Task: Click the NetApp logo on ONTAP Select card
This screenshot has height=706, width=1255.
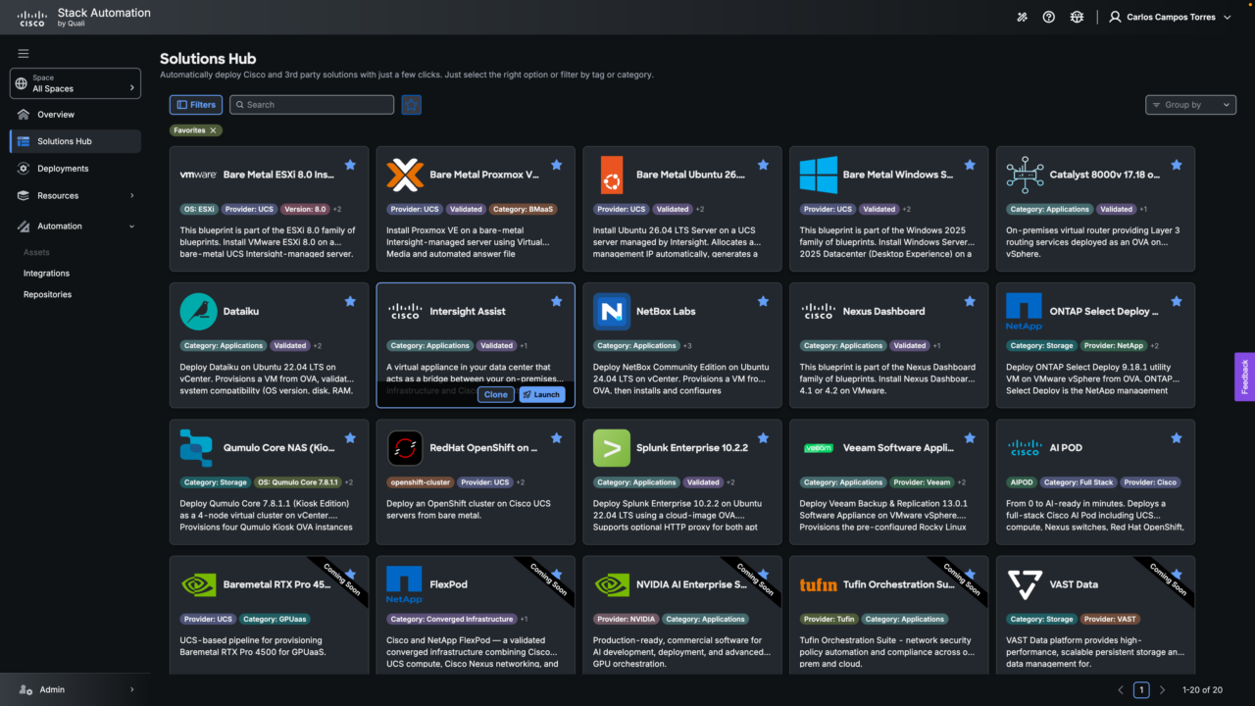Action: coord(1024,312)
